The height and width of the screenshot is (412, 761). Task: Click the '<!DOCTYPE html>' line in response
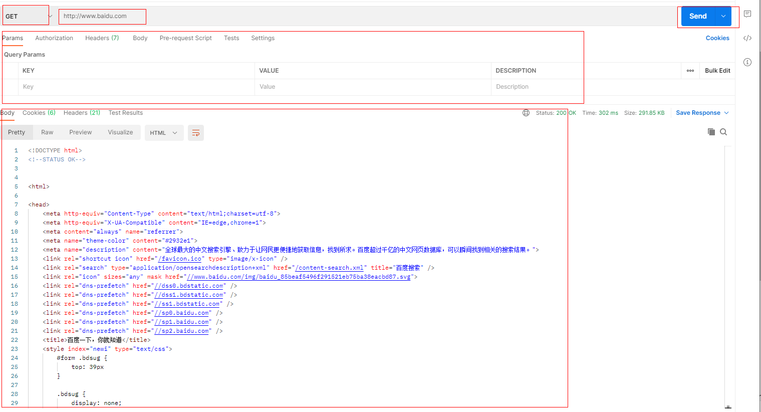tap(55, 150)
